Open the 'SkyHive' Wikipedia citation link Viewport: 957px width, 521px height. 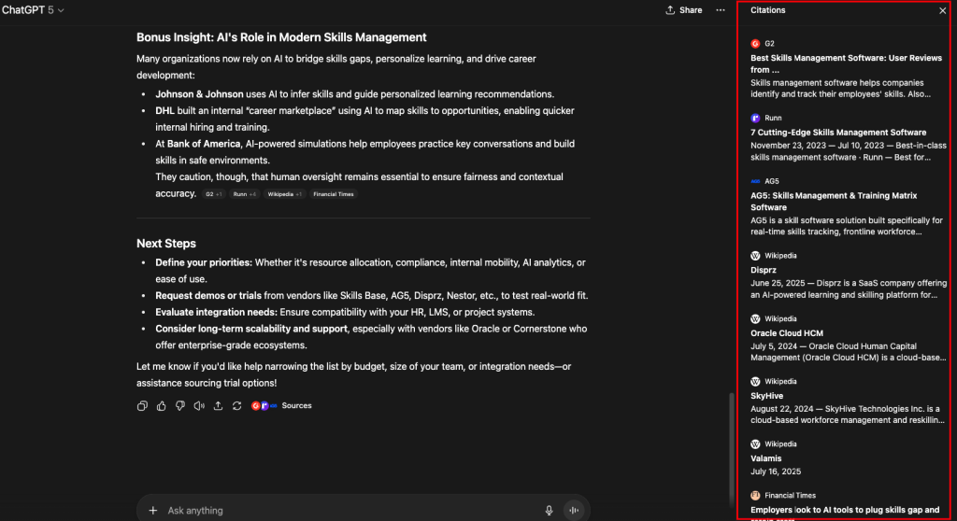768,396
